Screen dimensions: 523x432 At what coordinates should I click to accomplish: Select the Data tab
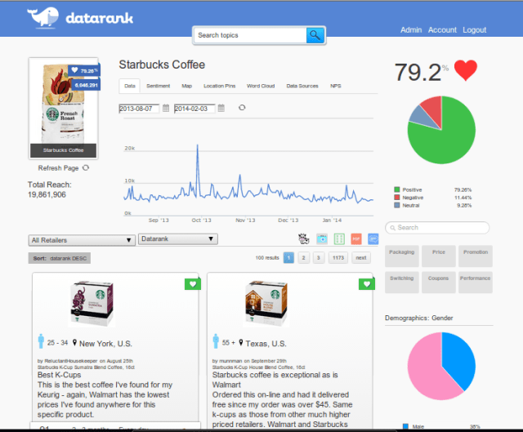(x=130, y=86)
